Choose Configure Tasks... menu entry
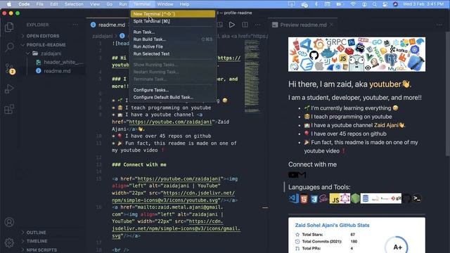The width and height of the screenshot is (450, 253). tap(173, 90)
